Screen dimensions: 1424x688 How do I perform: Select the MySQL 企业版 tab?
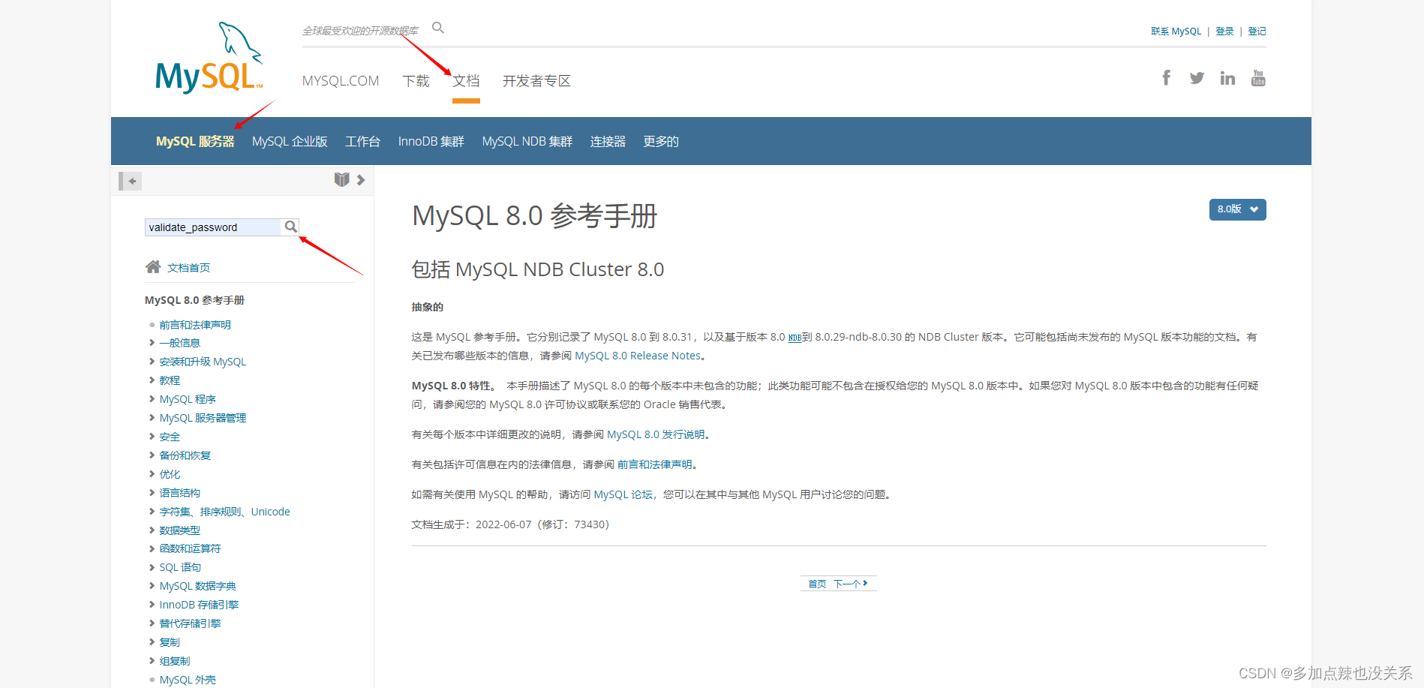(x=290, y=141)
